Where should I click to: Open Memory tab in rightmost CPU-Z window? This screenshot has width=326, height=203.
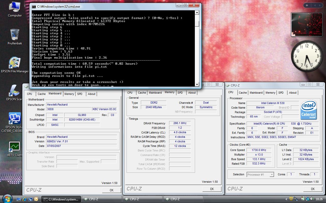(270, 93)
